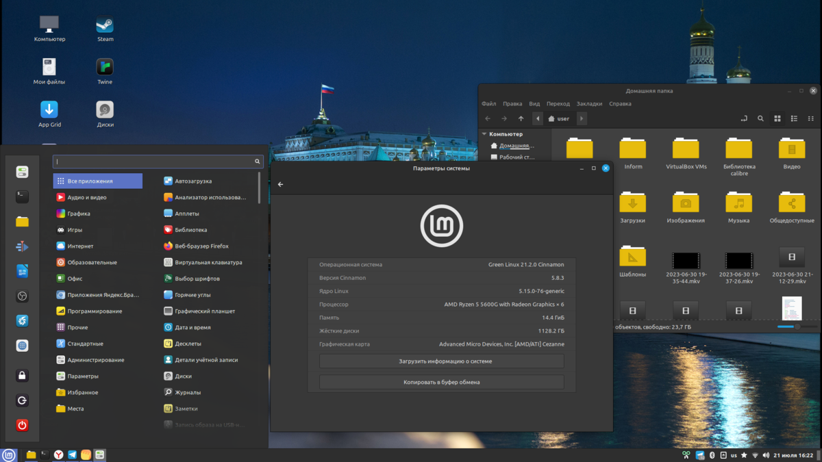822x462 pixels.
Task: Click the Bluetooth icon in system tray
Action: [x=712, y=455]
